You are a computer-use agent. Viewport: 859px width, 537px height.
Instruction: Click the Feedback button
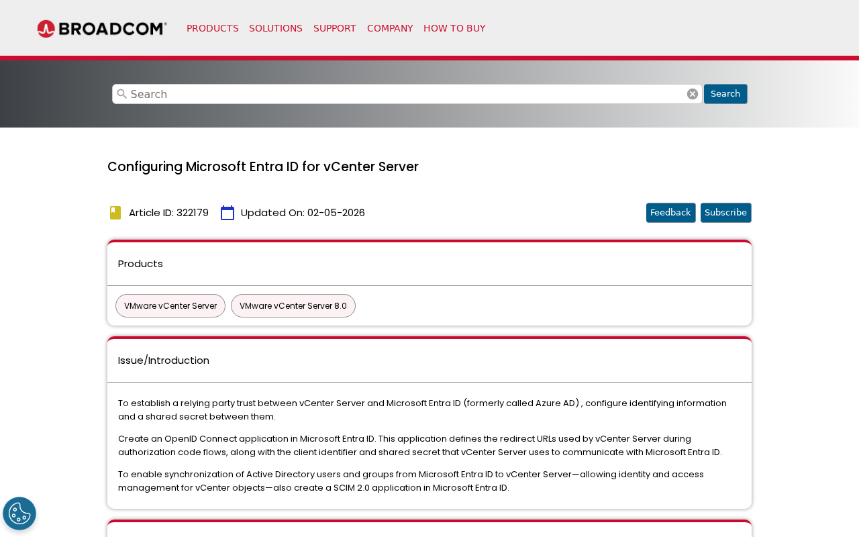tap(670, 212)
